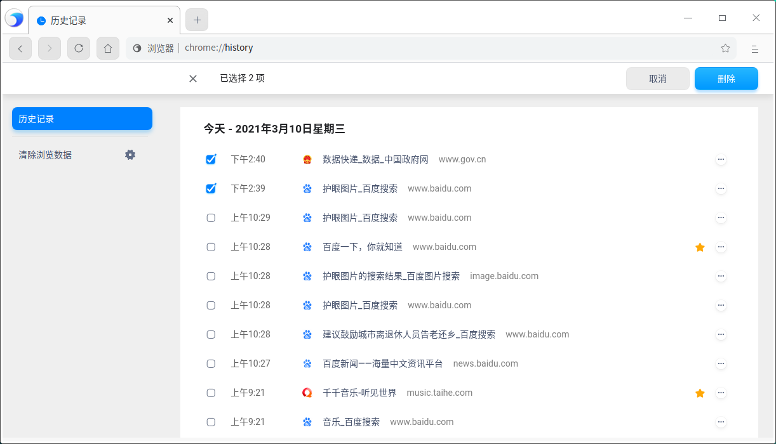Image resolution: width=776 pixels, height=444 pixels.
Task: Check the 建议鼓励城市离退休人员 entry checkbox
Action: click(211, 334)
